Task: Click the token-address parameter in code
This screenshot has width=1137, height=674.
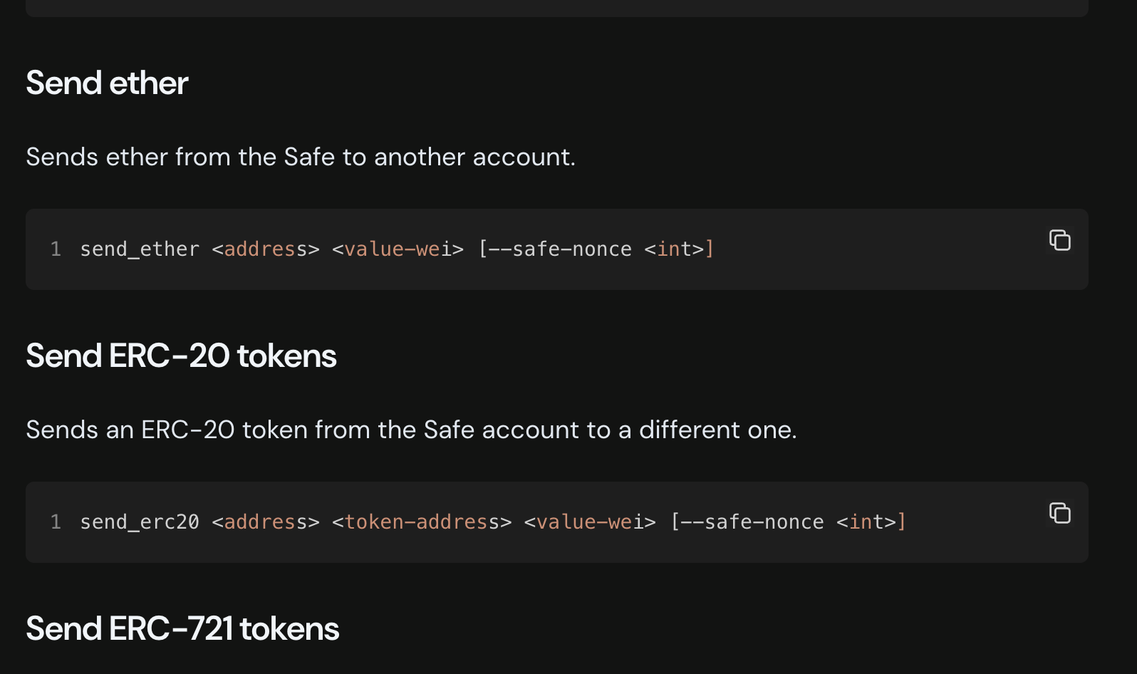Action: [422, 522]
